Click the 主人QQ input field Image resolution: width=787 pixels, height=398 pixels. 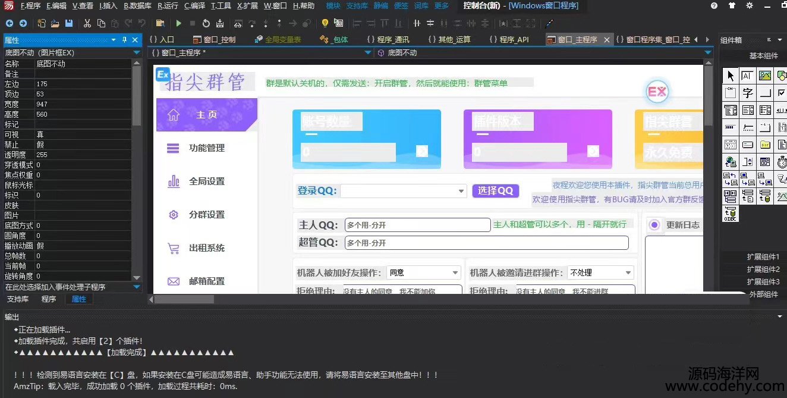coord(417,225)
